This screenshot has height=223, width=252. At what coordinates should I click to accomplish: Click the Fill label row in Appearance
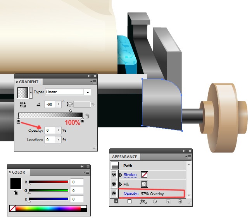pos(152,184)
